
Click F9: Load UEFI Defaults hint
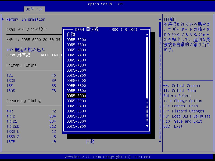[x=187, y=116]
